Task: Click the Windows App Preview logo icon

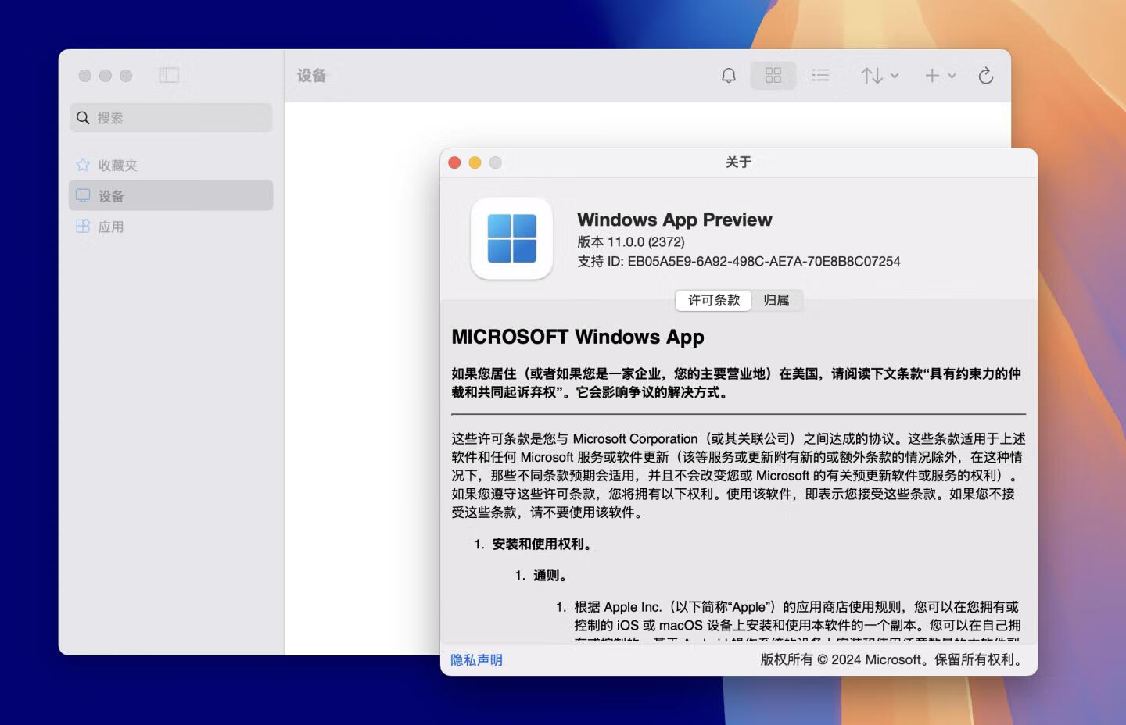Action: [x=511, y=238]
